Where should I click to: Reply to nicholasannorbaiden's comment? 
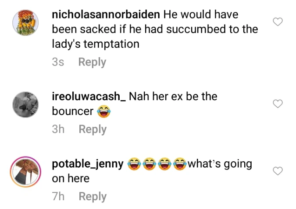point(93,62)
